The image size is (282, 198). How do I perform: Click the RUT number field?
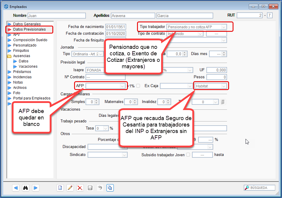pos(250,15)
